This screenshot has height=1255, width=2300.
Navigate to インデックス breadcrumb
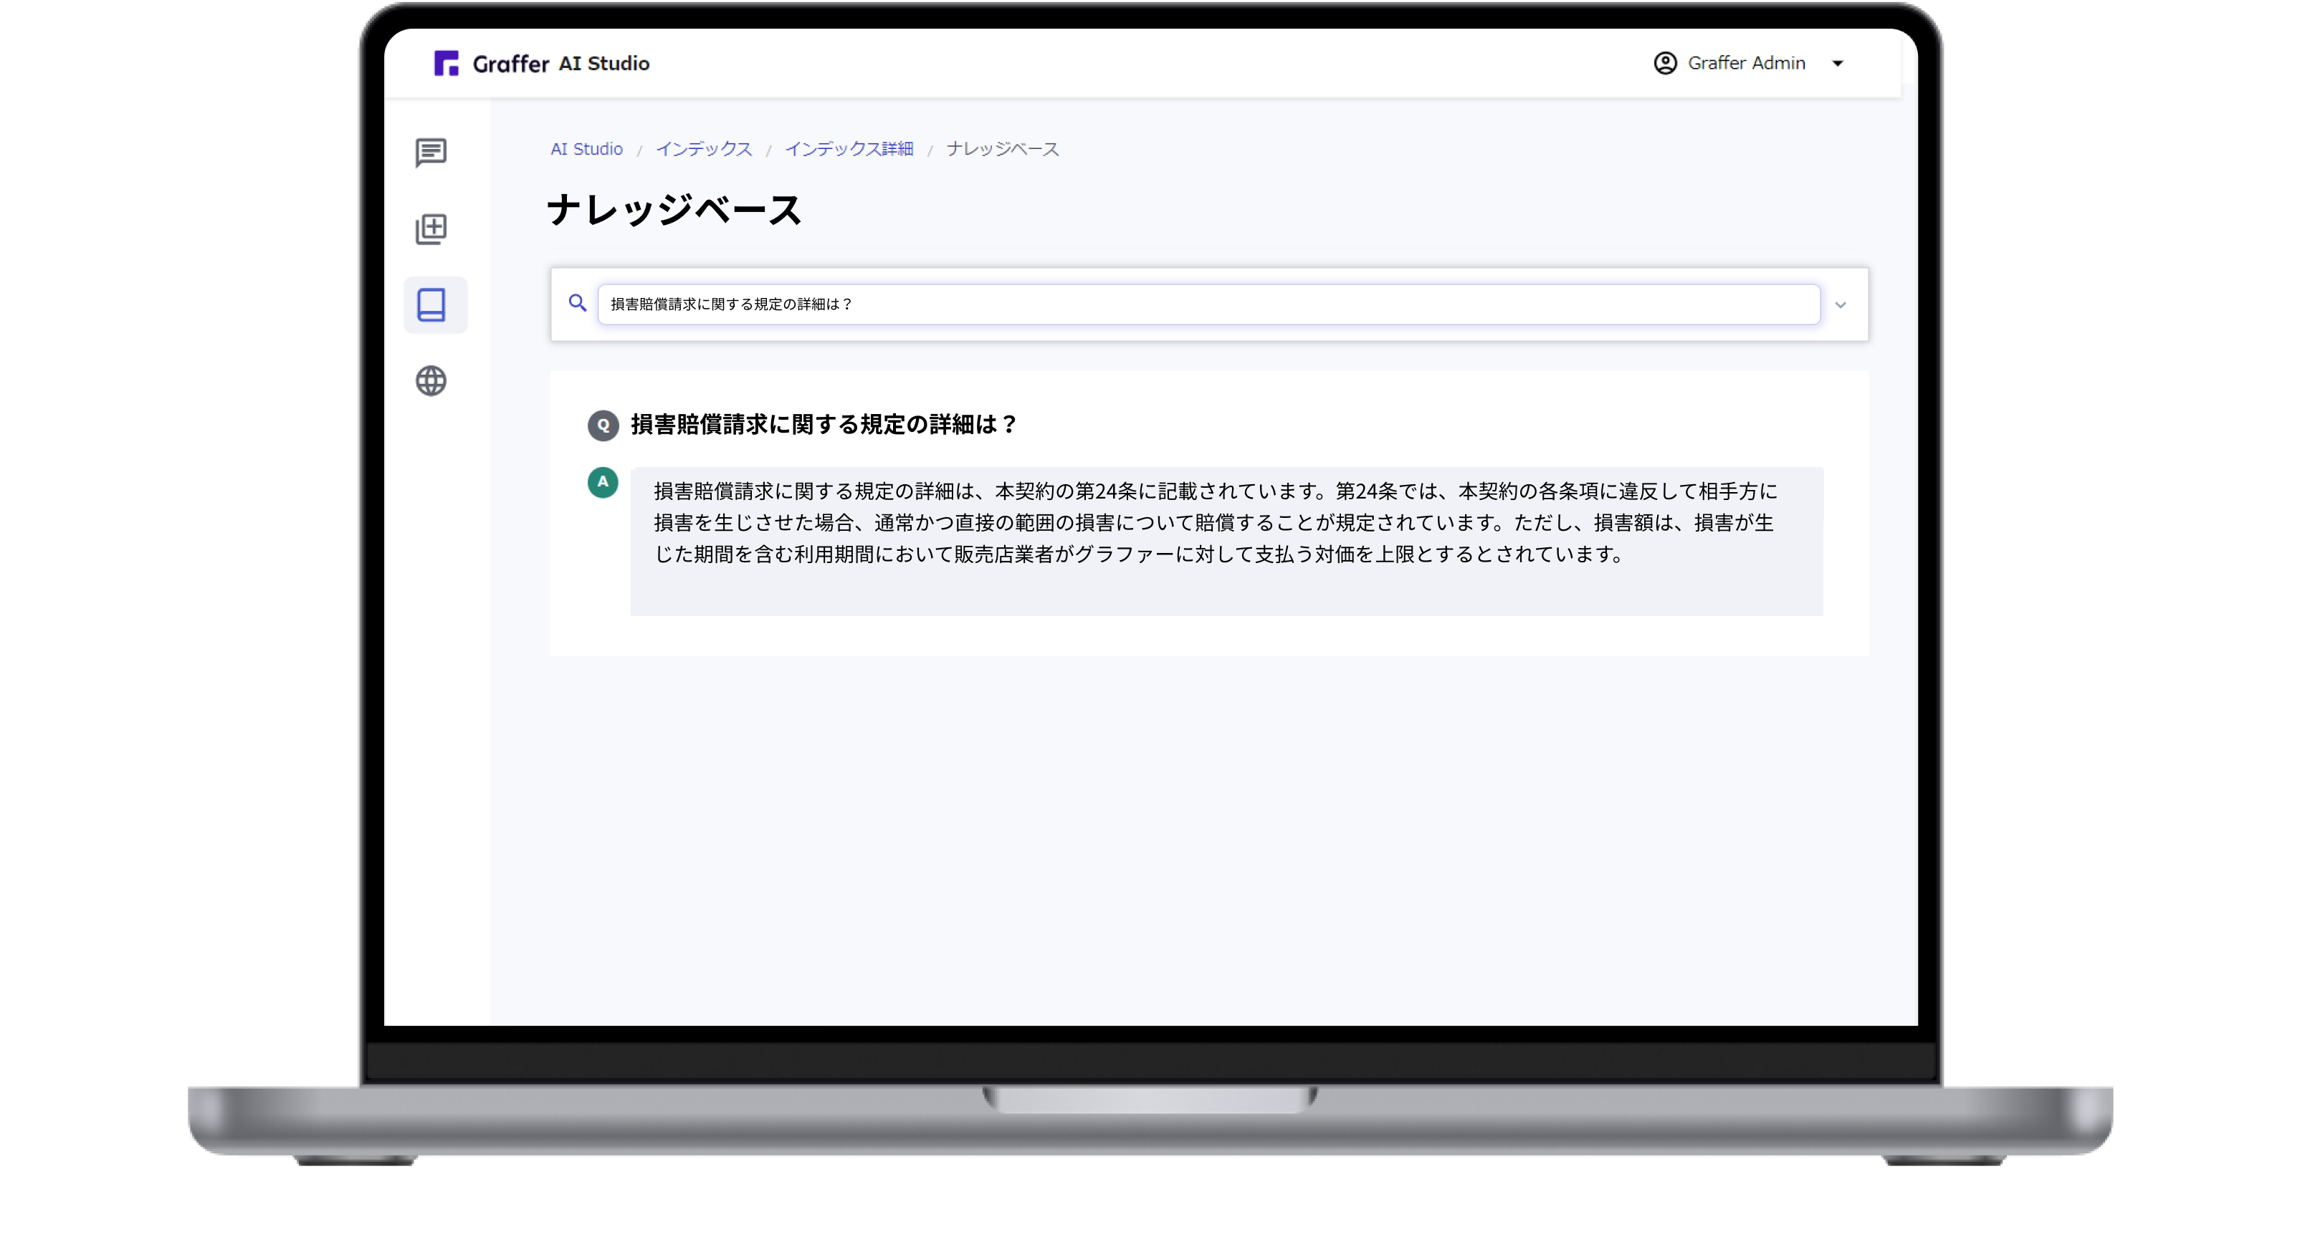coord(704,149)
